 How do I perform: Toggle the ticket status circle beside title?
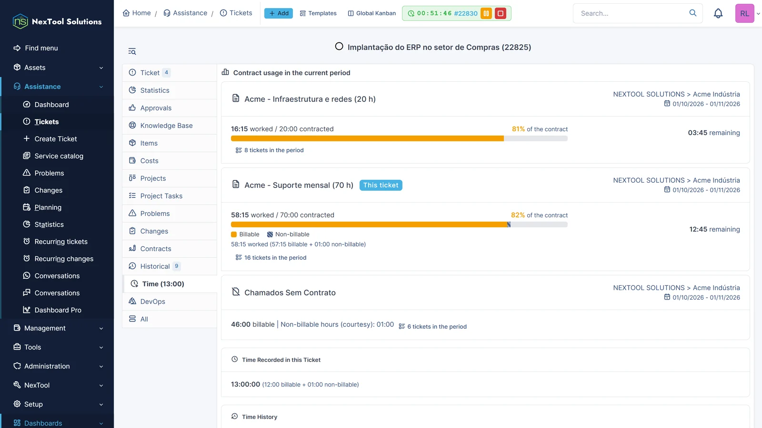pyautogui.click(x=339, y=47)
